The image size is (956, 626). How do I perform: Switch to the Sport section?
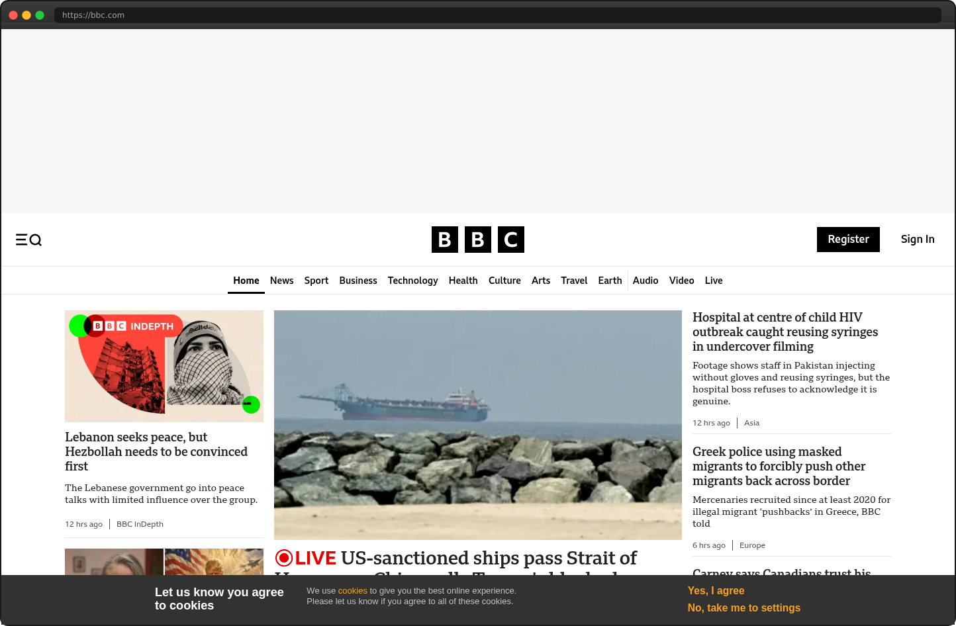316,280
